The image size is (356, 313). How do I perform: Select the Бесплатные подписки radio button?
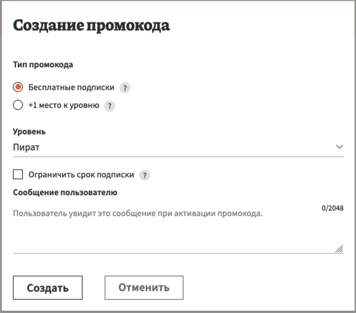[18, 87]
